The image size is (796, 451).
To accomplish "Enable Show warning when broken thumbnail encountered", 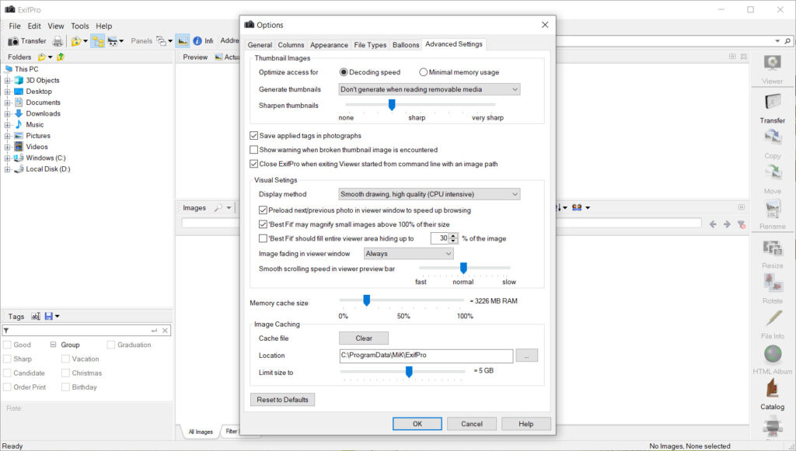I will pyautogui.click(x=254, y=150).
